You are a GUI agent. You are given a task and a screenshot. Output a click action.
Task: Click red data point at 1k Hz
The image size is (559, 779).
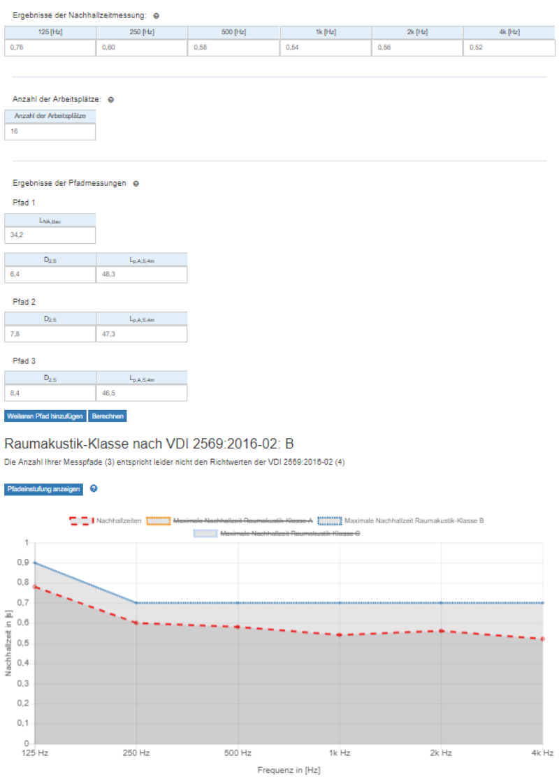coord(340,635)
